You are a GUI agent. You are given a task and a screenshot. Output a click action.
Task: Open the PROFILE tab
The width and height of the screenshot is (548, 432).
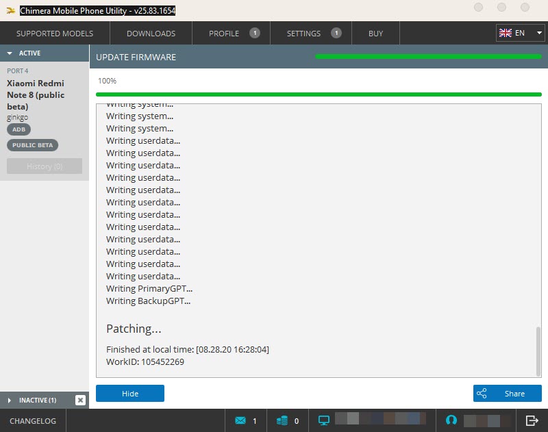tap(231, 34)
